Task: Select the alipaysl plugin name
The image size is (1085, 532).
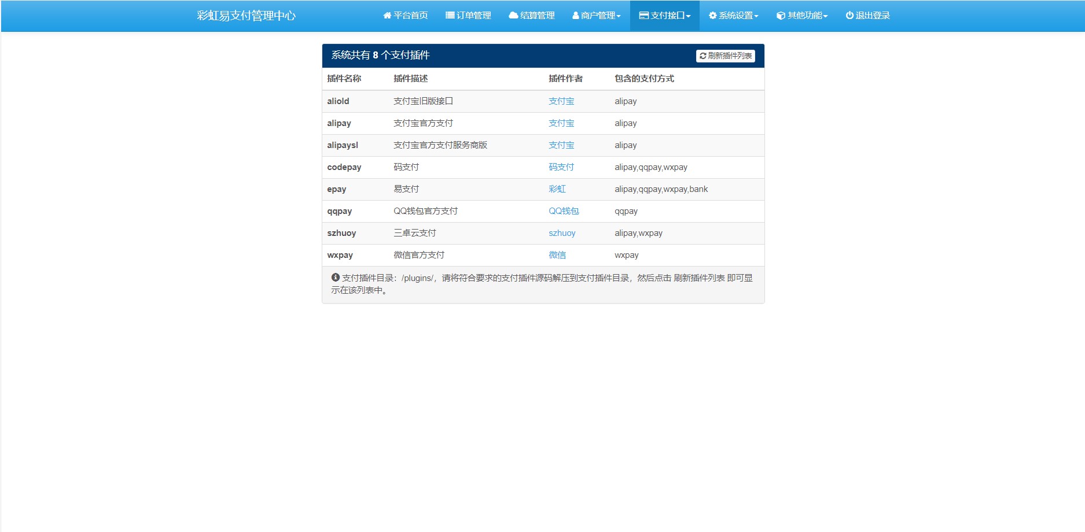Action: click(x=343, y=145)
